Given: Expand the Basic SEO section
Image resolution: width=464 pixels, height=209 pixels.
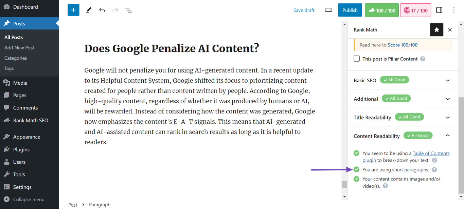Looking at the screenshot, I should click(403, 80).
